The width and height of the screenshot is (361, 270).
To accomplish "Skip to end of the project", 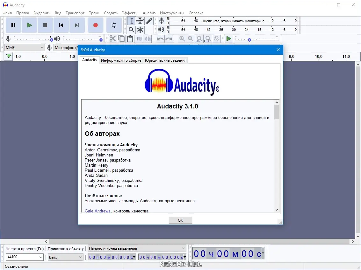I will point(77,25).
